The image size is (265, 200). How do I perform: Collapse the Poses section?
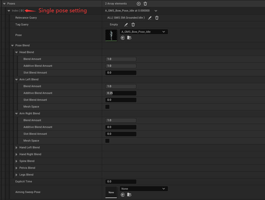(x=4, y=4)
